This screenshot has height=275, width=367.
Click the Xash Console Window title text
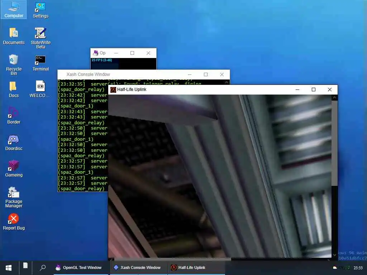click(x=88, y=74)
